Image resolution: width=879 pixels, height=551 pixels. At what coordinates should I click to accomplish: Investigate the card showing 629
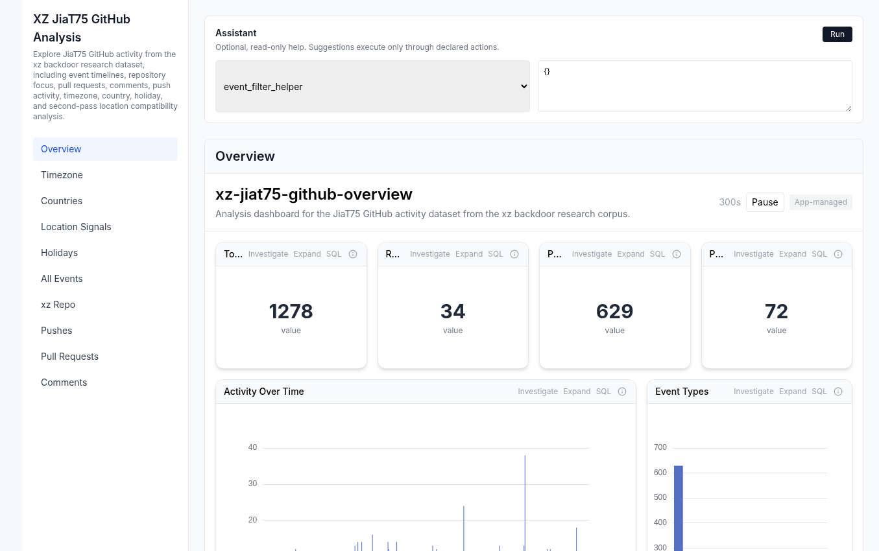click(592, 254)
